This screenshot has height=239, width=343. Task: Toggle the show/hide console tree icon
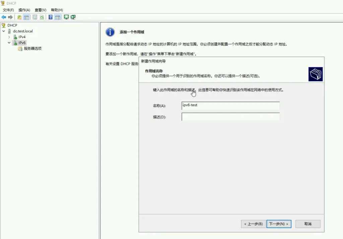[26, 17]
